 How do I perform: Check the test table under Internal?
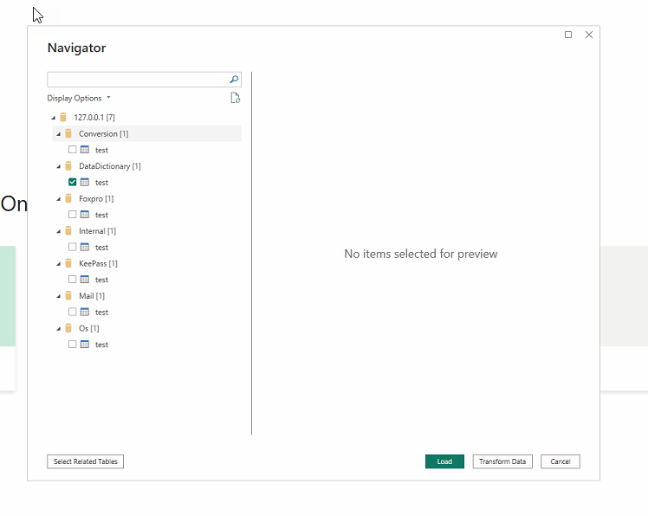[x=72, y=247]
